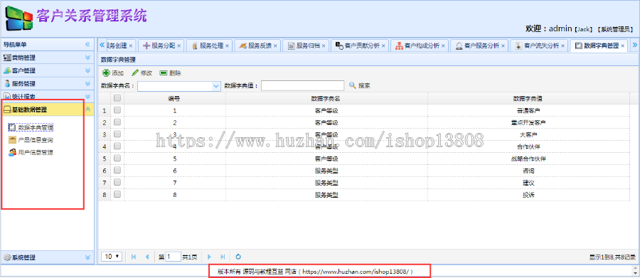Toggle the select-all header checkbox
The image size is (640, 278).
(x=117, y=98)
